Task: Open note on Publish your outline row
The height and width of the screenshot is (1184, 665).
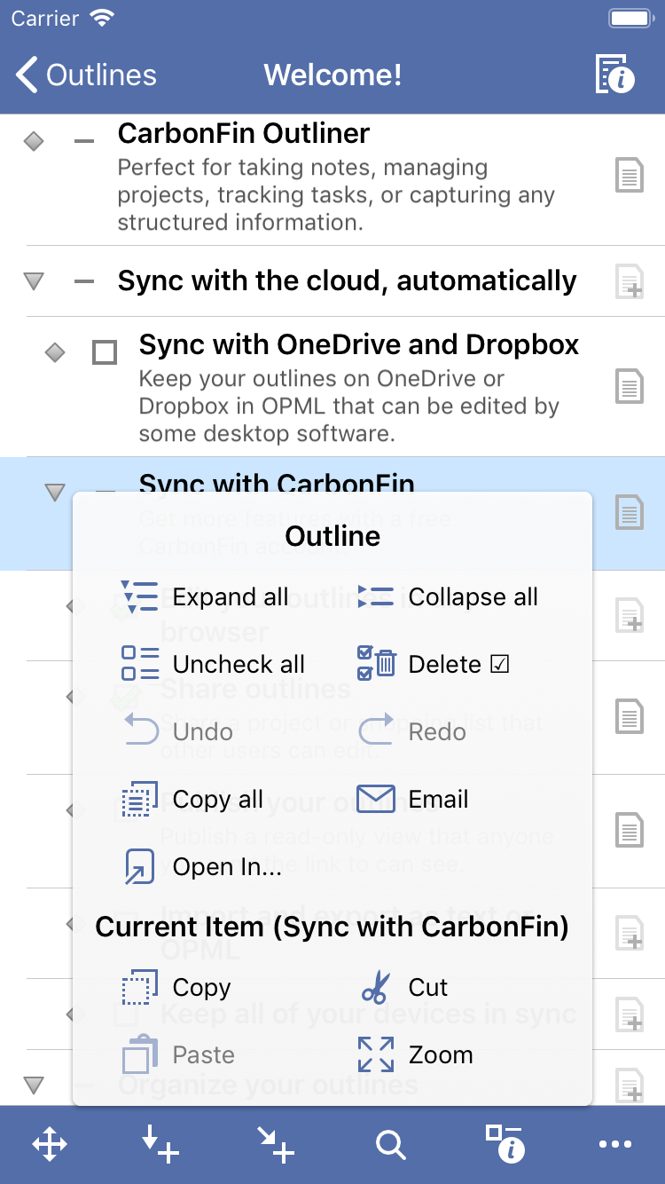Action: (x=629, y=830)
